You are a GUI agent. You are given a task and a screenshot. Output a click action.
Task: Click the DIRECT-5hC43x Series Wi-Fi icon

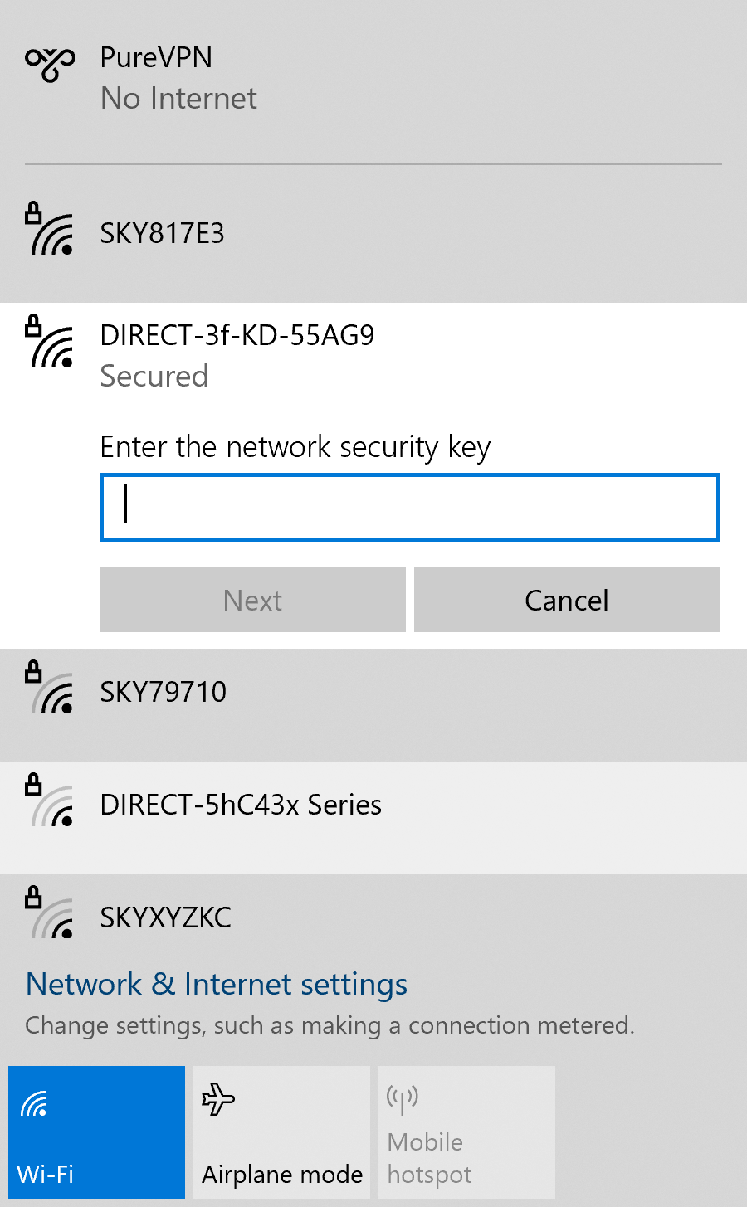50,802
